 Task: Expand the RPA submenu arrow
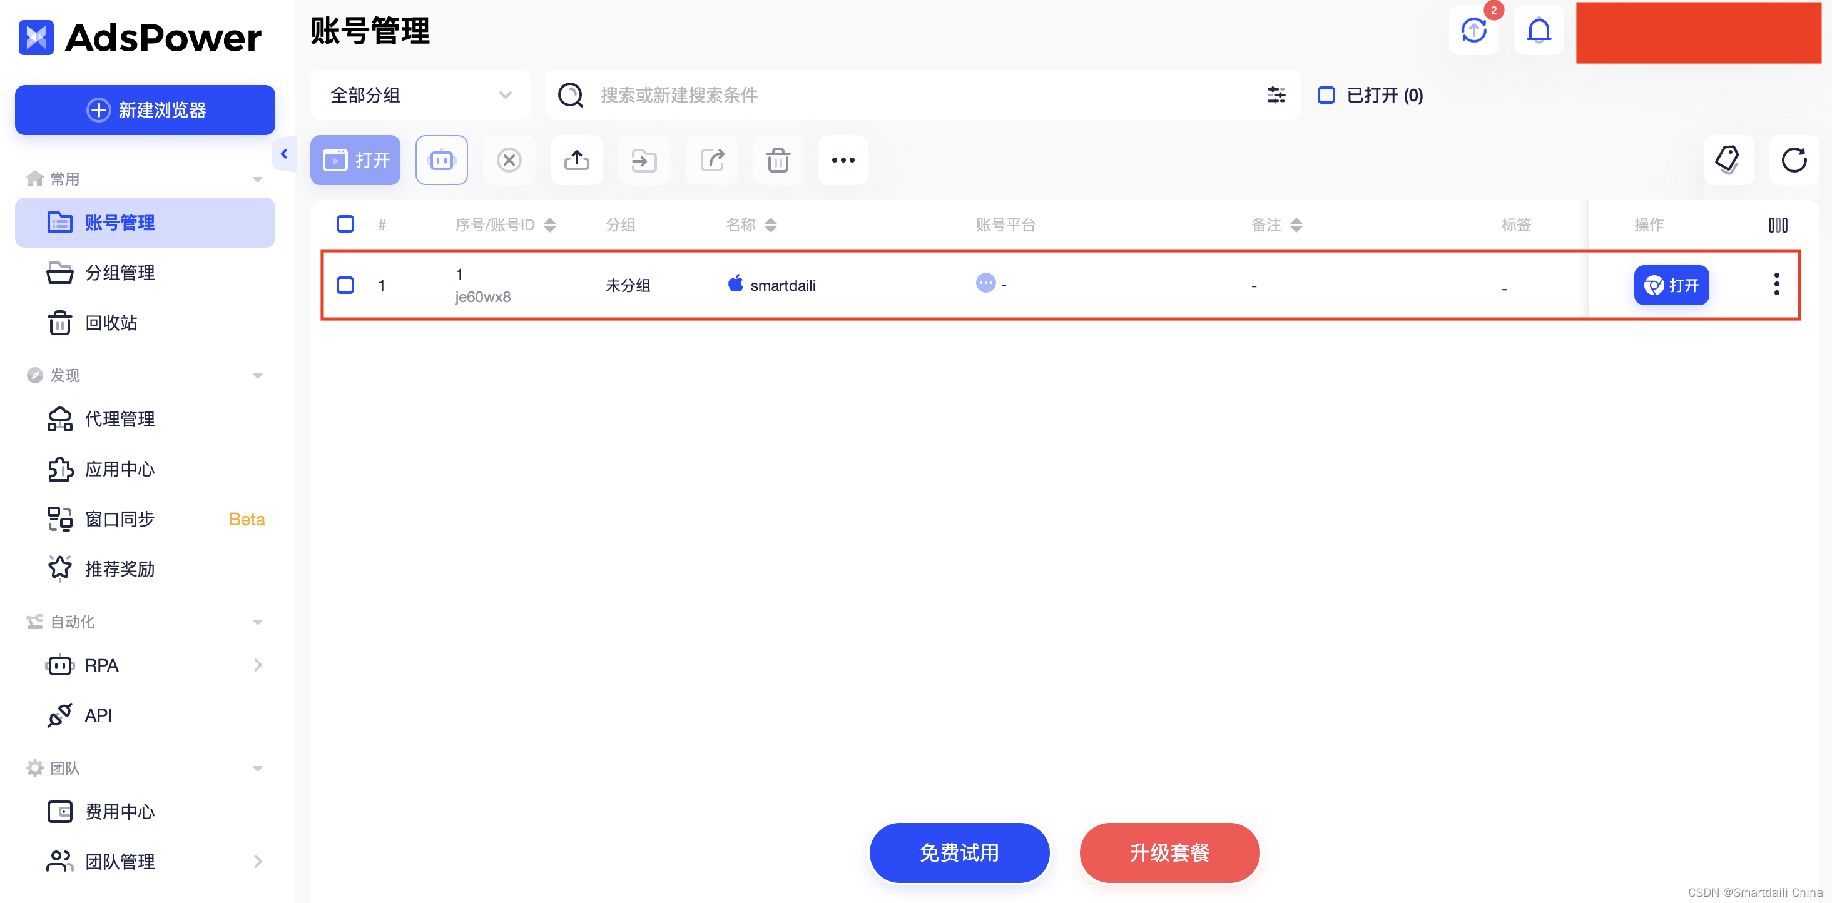257,665
